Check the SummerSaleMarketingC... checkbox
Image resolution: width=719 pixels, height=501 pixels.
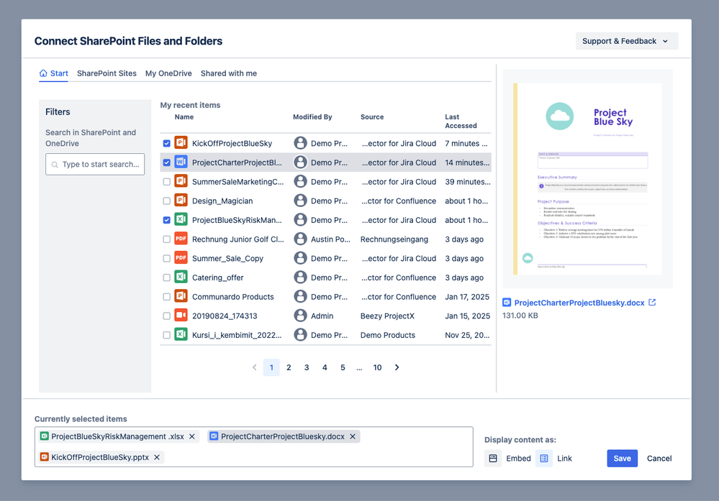166,182
